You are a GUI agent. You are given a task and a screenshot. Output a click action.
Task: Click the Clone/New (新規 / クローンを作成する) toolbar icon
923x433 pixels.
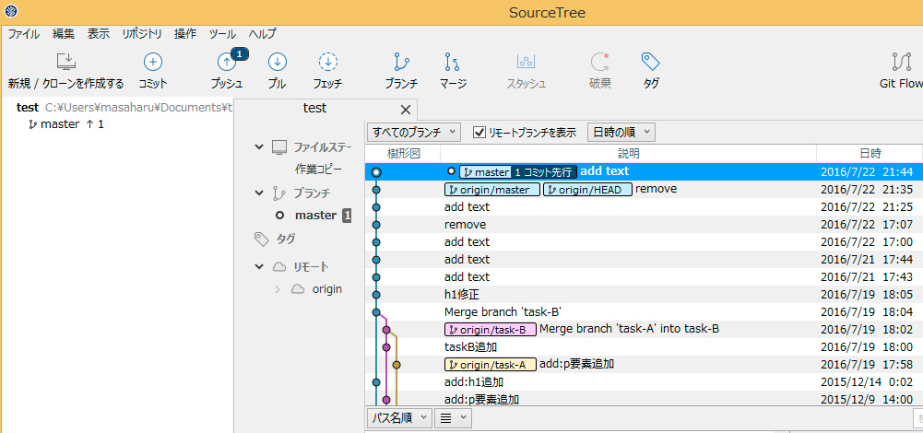(66, 62)
